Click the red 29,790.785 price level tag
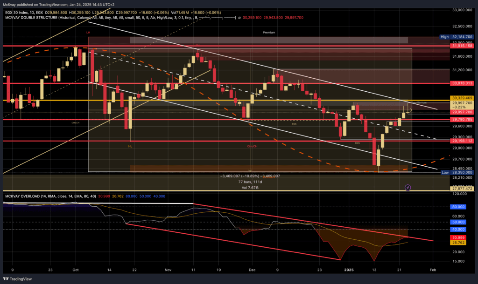This screenshot has height=284, width=478. pyautogui.click(x=460, y=119)
